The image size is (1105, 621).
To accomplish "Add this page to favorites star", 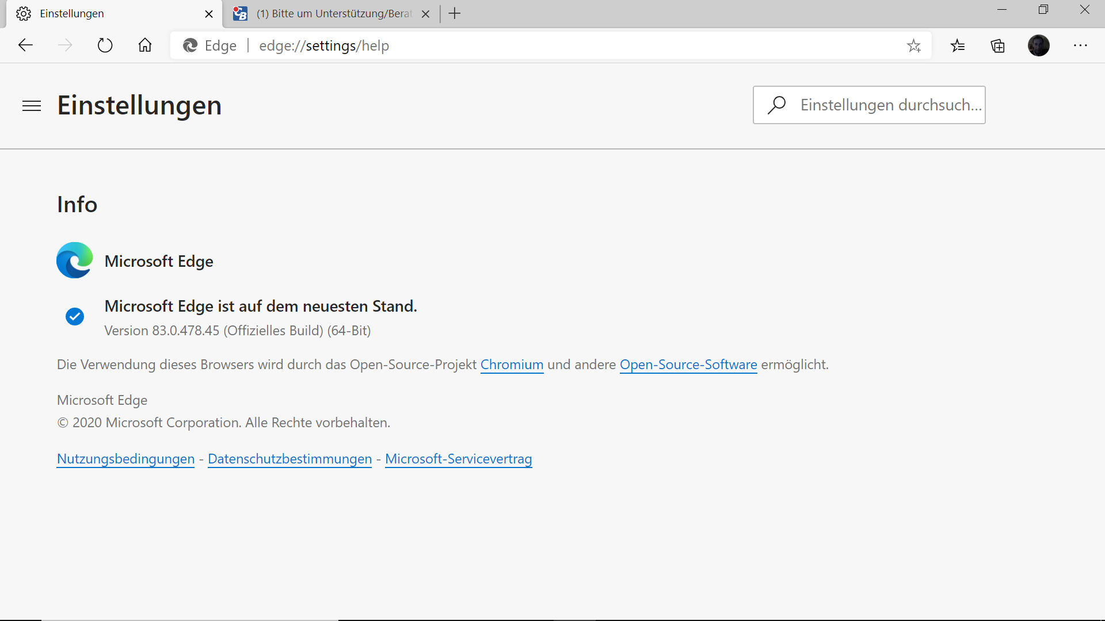I will (914, 45).
